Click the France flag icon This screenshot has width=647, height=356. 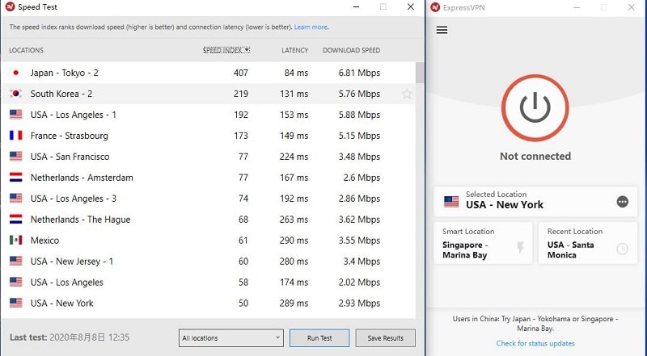click(x=15, y=136)
